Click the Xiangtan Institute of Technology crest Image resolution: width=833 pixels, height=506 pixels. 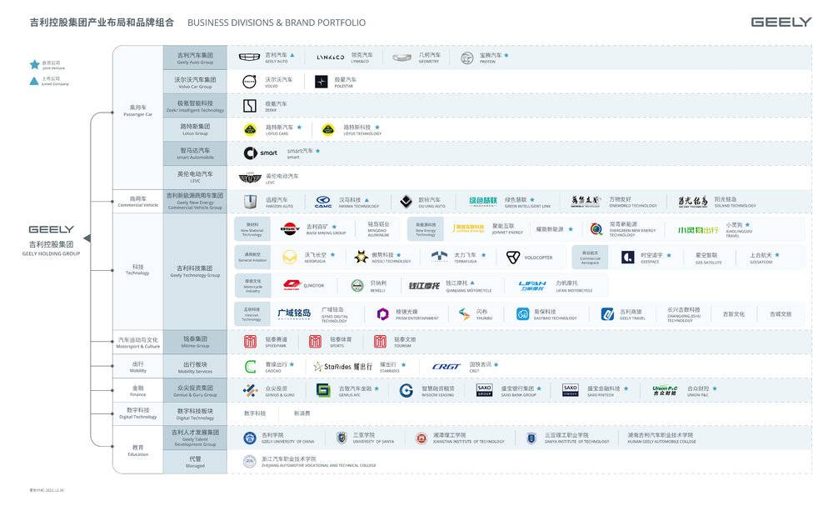point(421,438)
